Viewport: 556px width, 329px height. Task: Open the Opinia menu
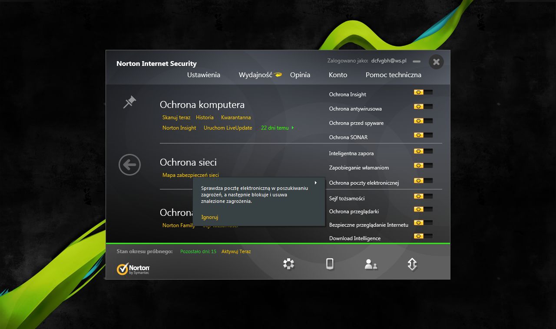[x=300, y=75]
